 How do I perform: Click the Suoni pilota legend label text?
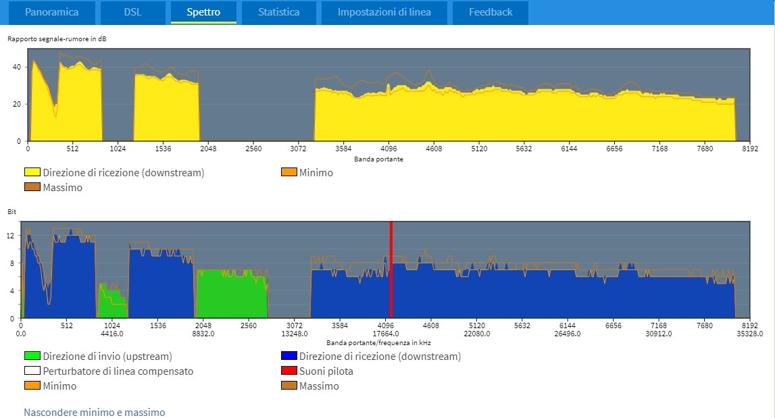tap(326, 371)
